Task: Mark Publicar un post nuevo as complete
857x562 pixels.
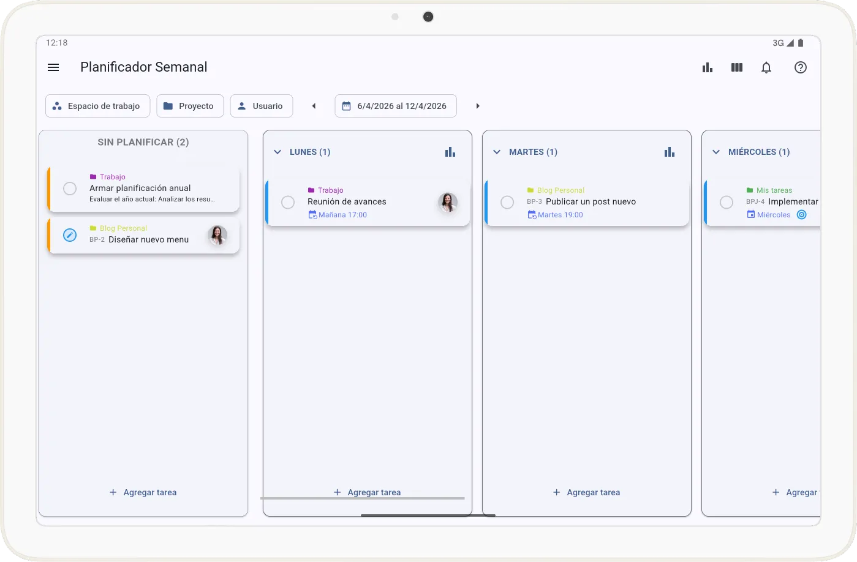Action: [507, 202]
